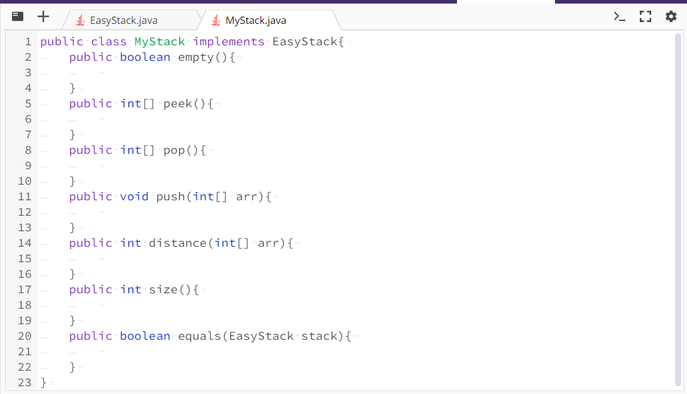Click line number 23 in the gutter
Image resolution: width=687 pixels, height=394 pixels.
pyautogui.click(x=24, y=382)
